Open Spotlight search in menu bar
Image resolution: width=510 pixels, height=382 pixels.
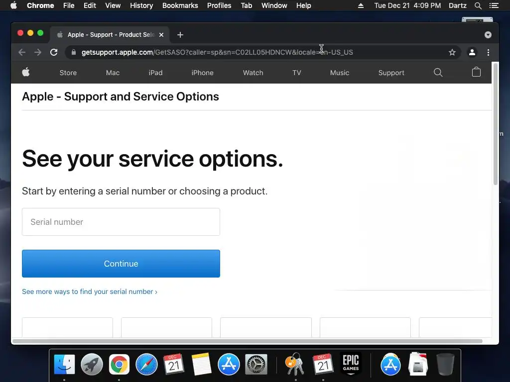[x=478, y=5]
